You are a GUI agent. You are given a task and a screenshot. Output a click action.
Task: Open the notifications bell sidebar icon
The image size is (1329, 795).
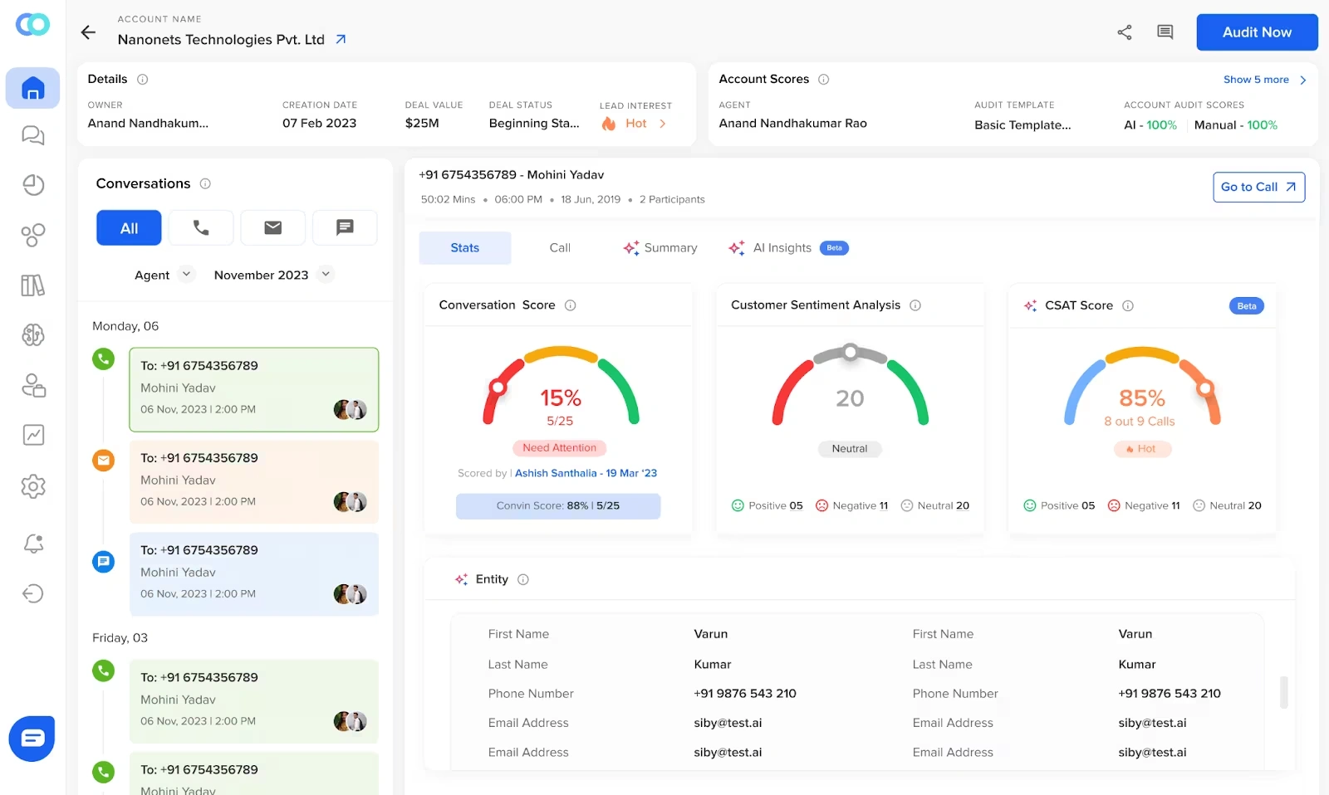[33, 544]
